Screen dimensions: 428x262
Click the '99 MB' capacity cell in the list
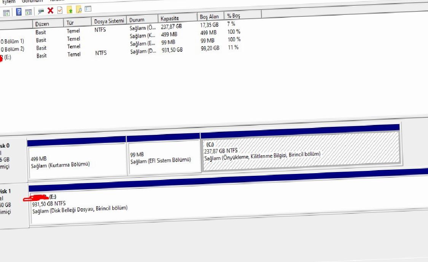tap(168, 42)
